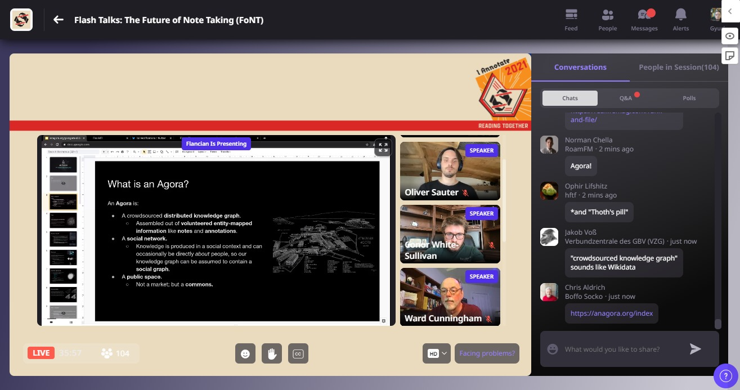The image size is (740, 390).
Task: Open the profile avatar menu
Action: (x=716, y=15)
